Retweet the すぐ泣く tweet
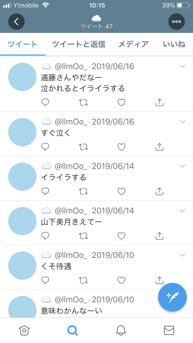193x343 pixels. coord(83,147)
